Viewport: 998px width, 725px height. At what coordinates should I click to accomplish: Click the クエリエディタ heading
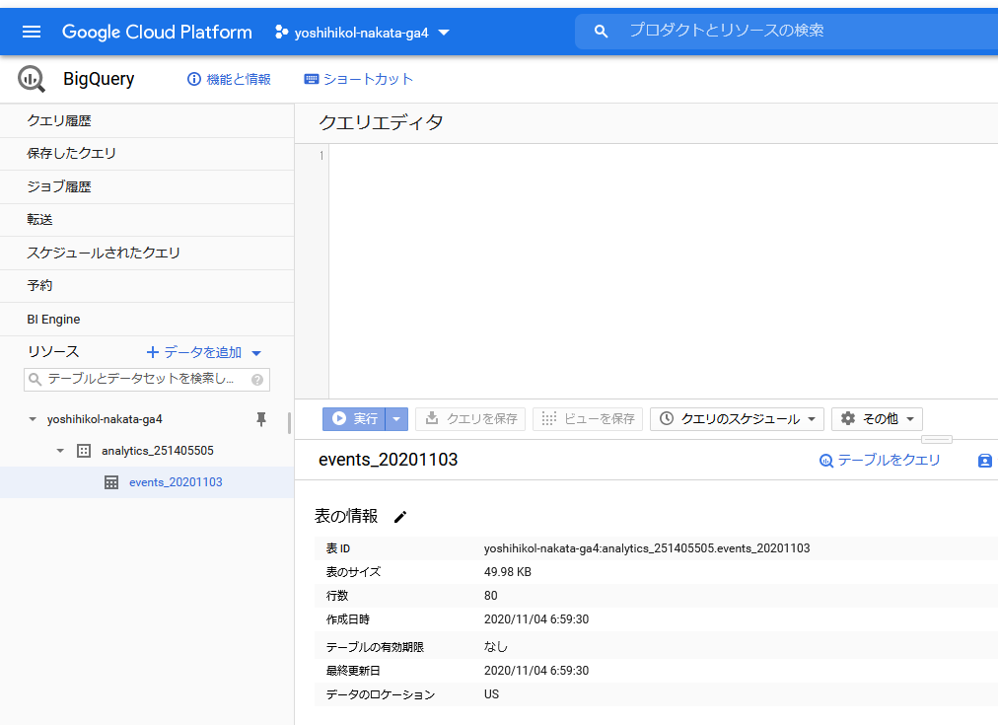pyautogui.click(x=381, y=122)
